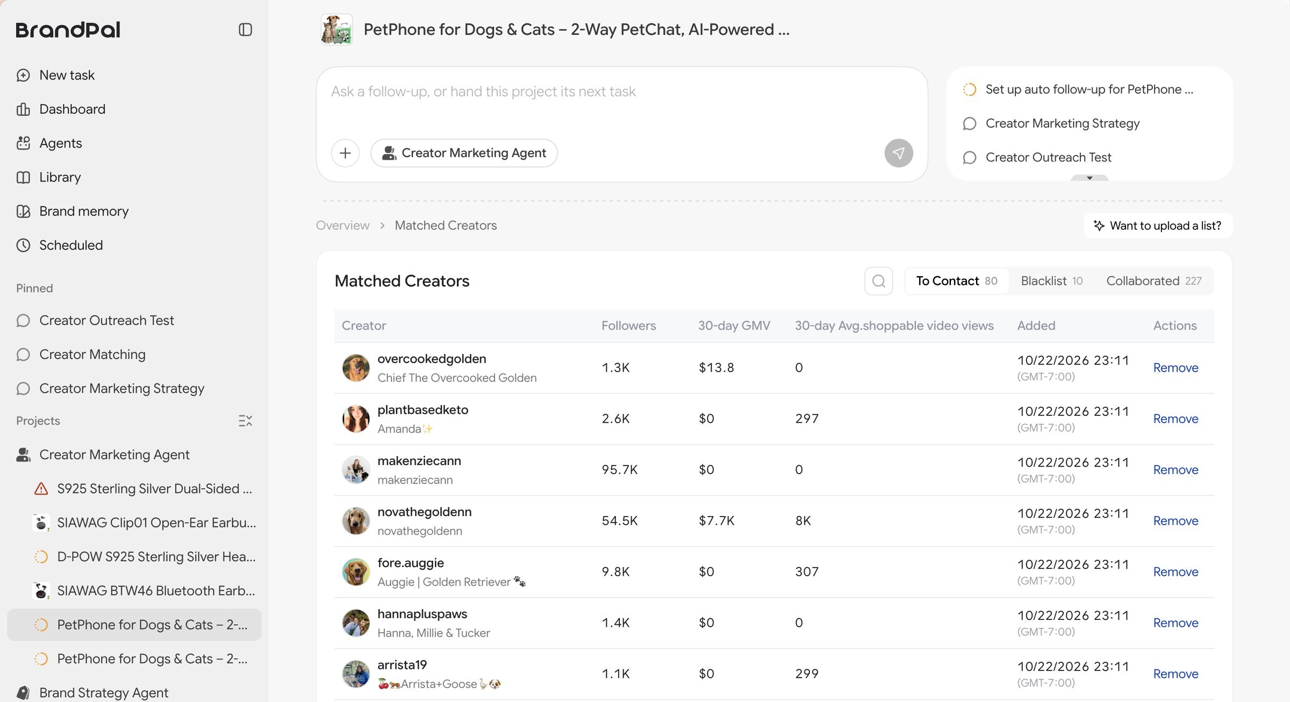
Task: Click hannapluspaws creator name
Action: click(422, 614)
